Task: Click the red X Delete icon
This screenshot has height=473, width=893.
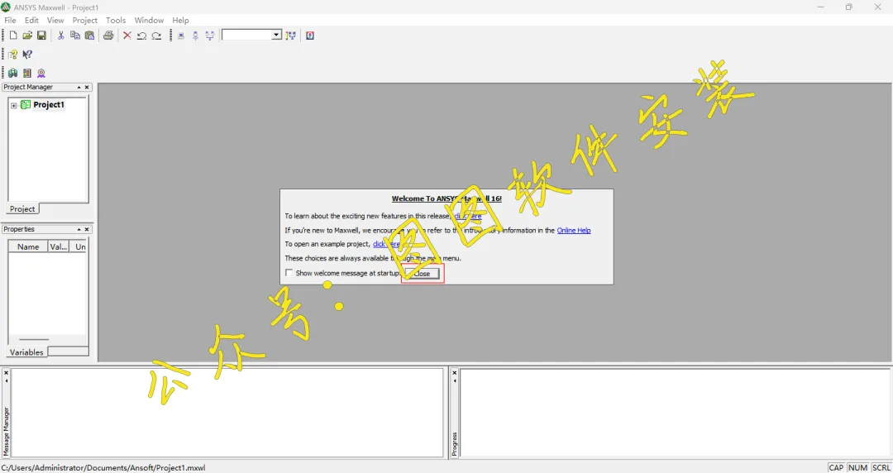Action: coord(127,36)
